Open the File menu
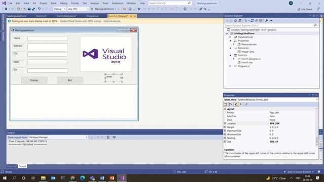Screen dimensions: 324x182 (x=10, y=4)
